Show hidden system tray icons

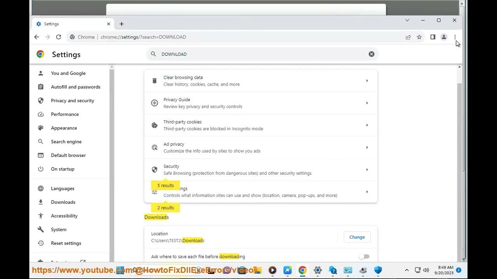click(407, 270)
